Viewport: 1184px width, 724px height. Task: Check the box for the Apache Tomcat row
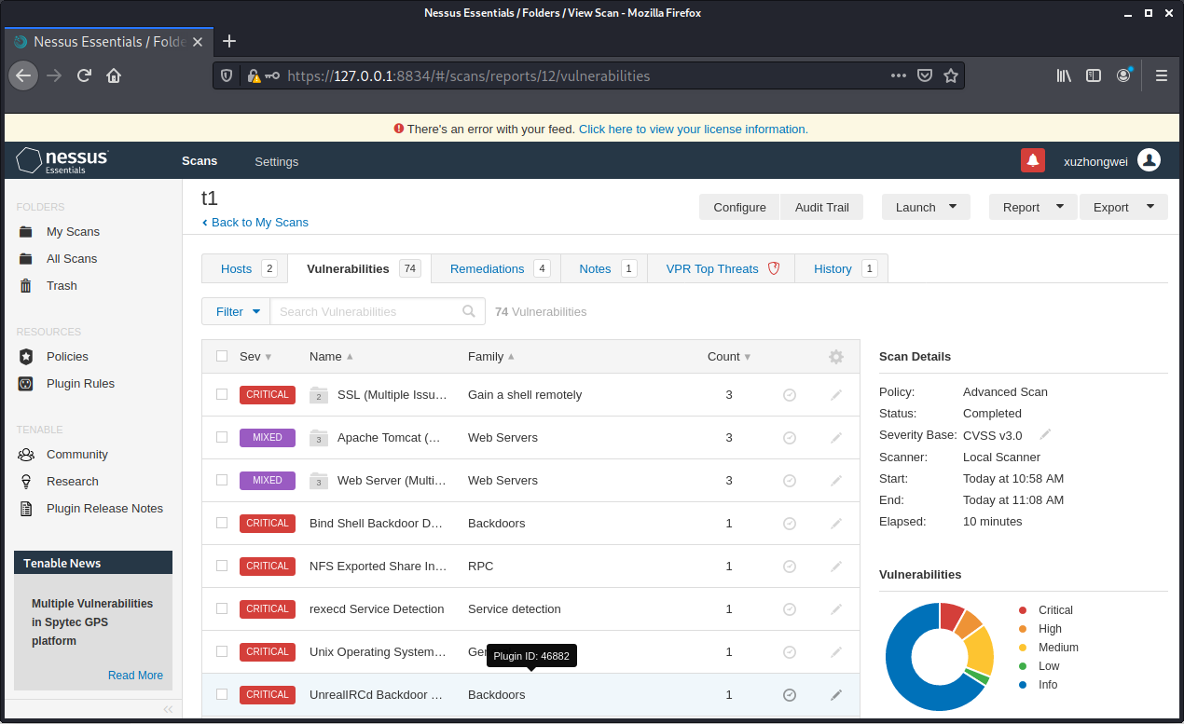[x=222, y=437]
